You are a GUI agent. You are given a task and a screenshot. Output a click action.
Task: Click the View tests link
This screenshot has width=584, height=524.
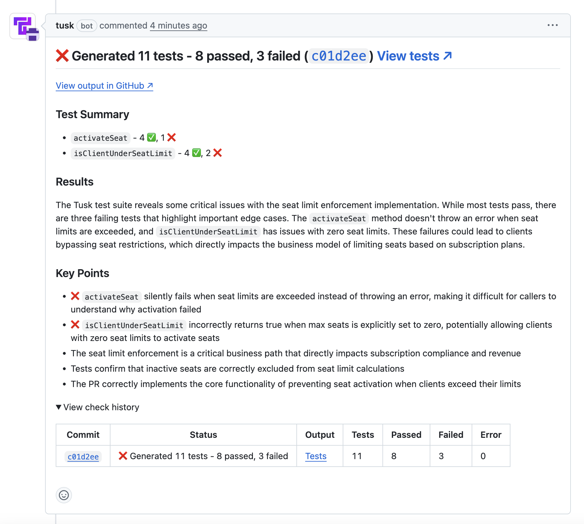[x=415, y=56]
